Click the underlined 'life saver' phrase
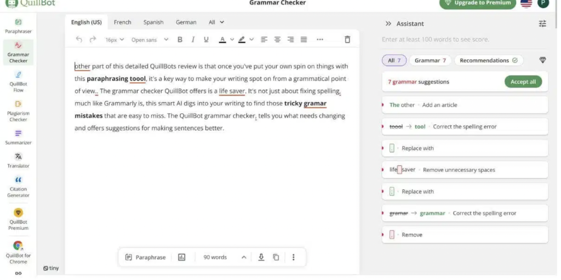This screenshot has width=561, height=280. tap(232, 91)
